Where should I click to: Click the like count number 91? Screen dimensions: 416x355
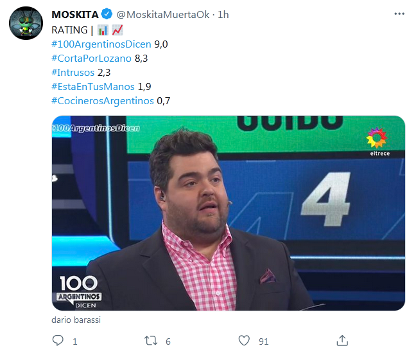coord(264,341)
